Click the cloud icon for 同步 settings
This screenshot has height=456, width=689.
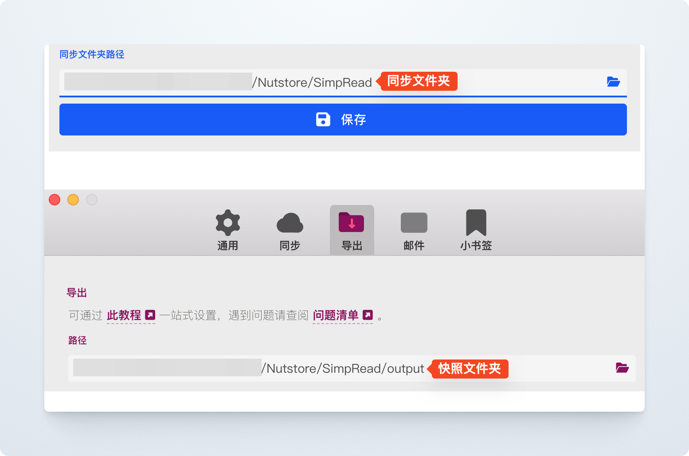click(x=290, y=224)
